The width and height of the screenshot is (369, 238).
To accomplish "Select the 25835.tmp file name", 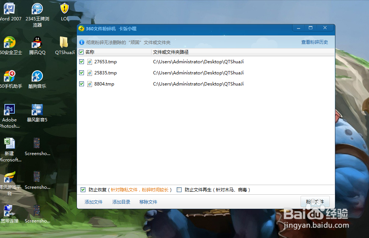I will coord(105,73).
